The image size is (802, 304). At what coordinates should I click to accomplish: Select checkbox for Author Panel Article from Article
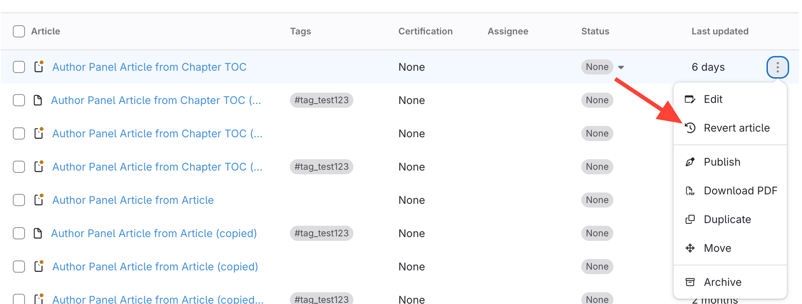(19, 200)
